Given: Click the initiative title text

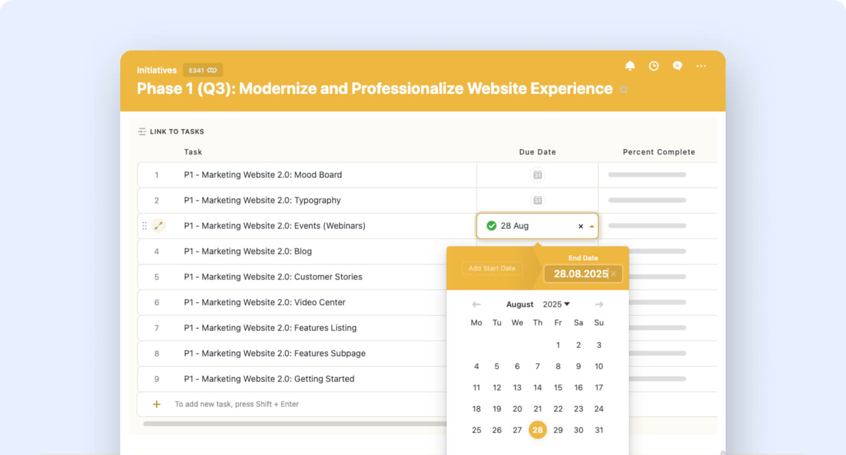Looking at the screenshot, I should coord(375,89).
